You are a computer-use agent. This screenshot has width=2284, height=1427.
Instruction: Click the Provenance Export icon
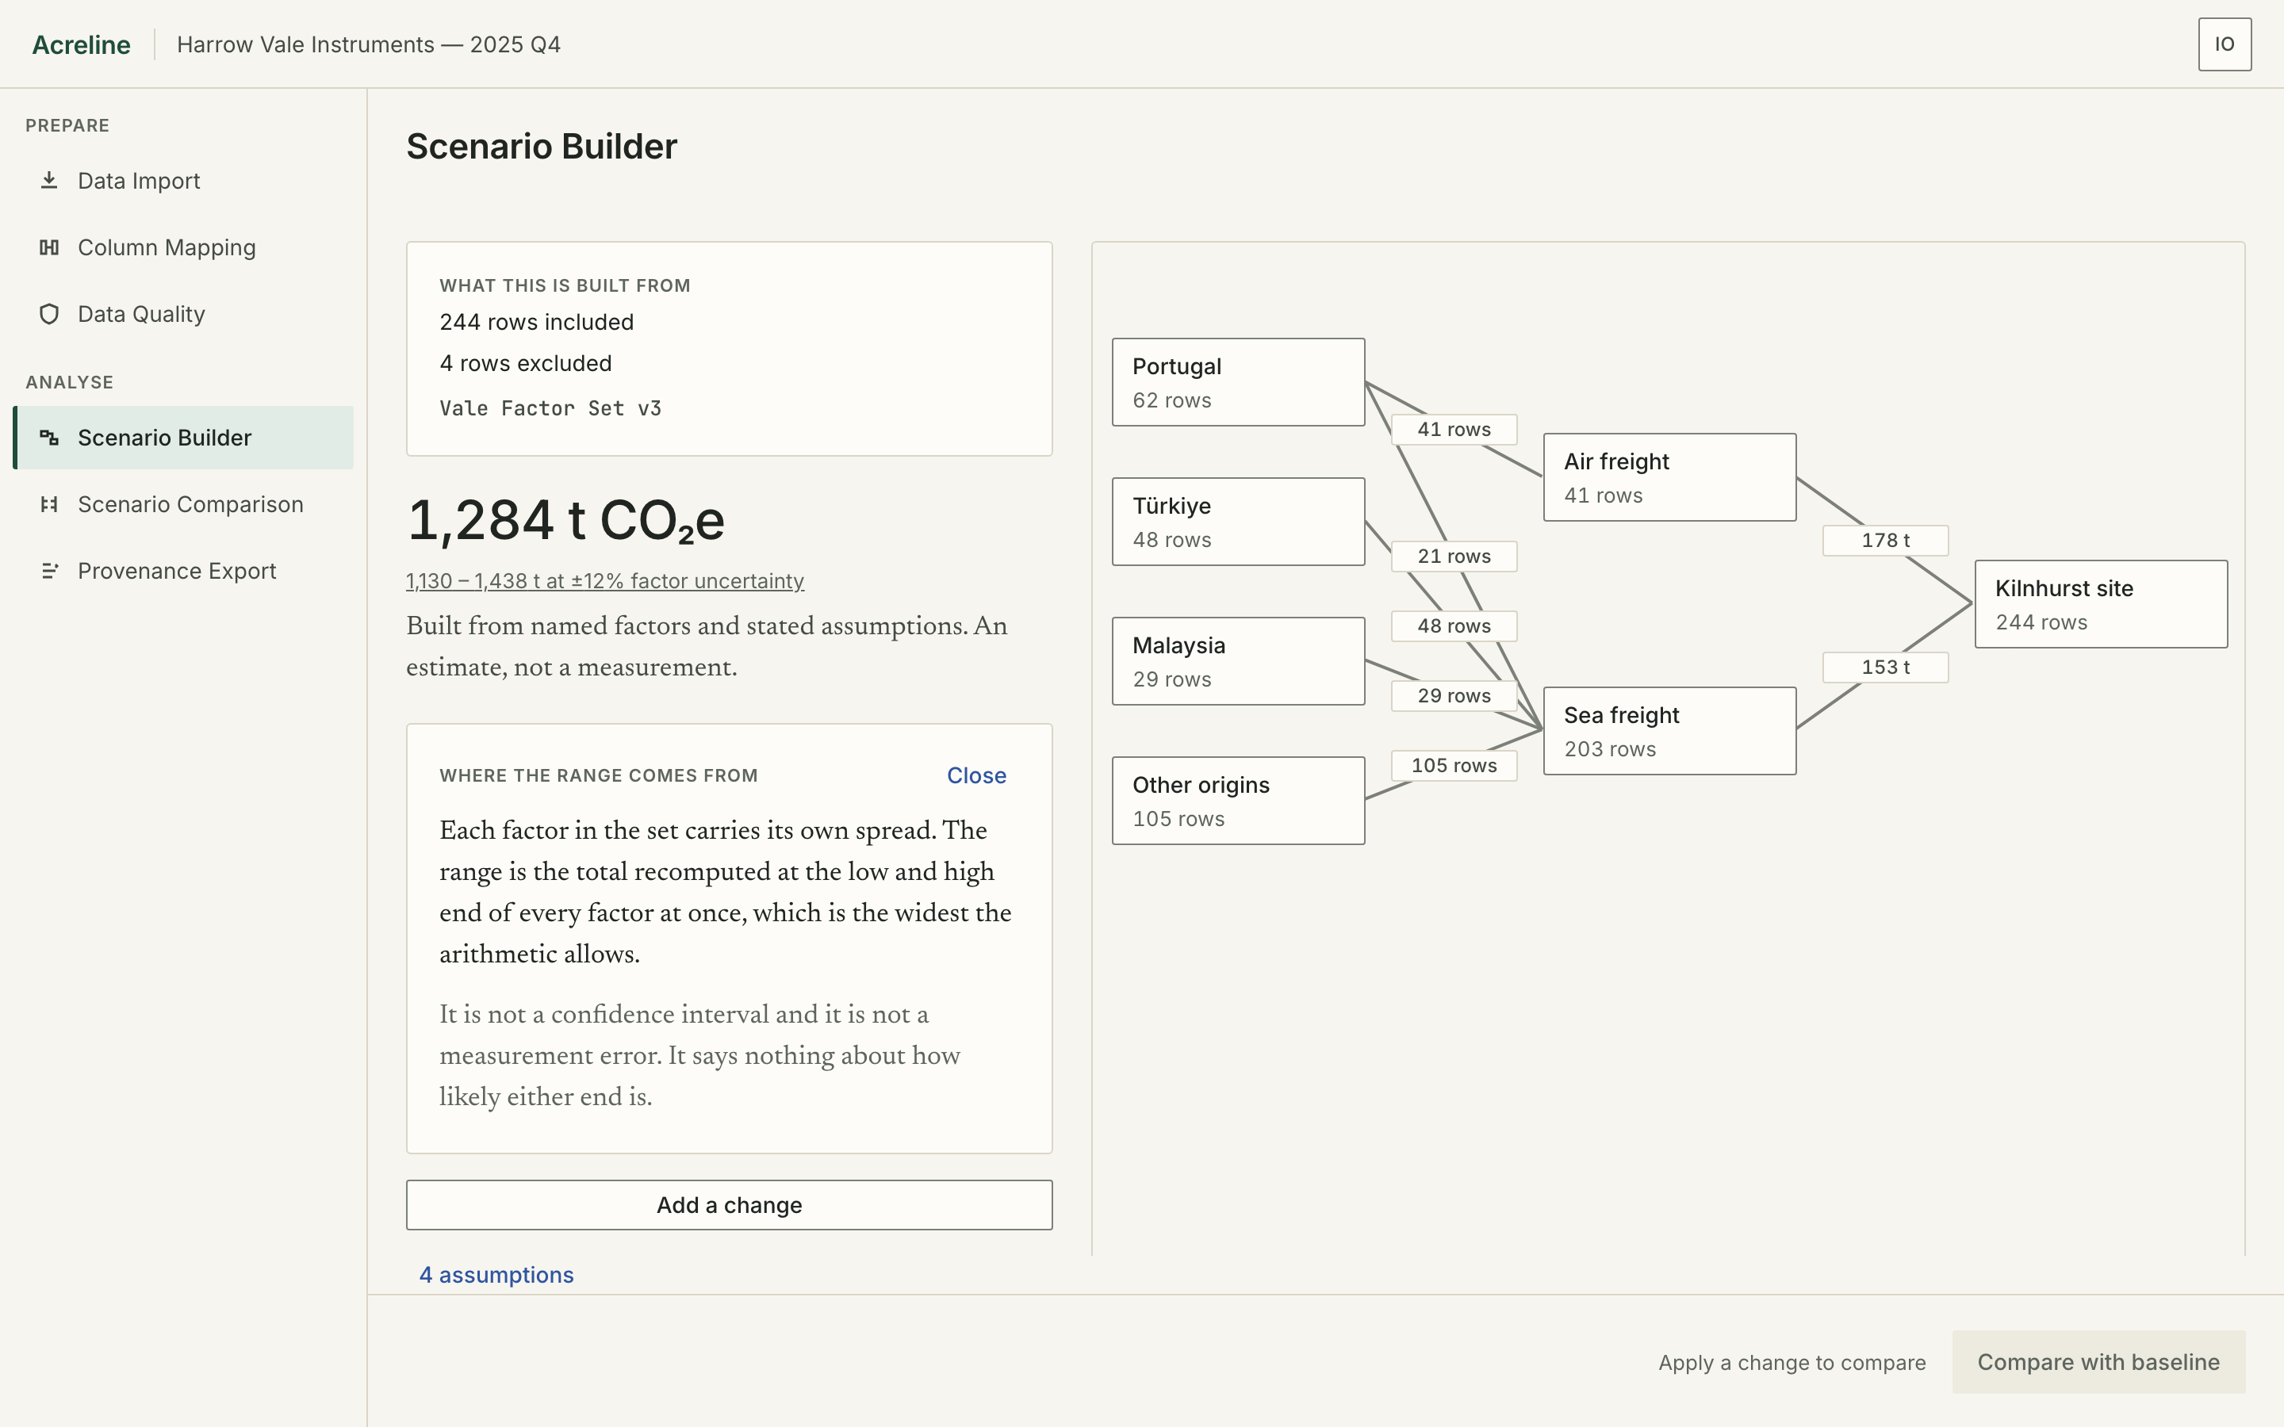49,571
